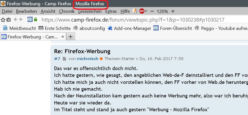Go back with the left arrow
Image resolution: width=248 pixels, height=115 pixels.
(x=16, y=19)
